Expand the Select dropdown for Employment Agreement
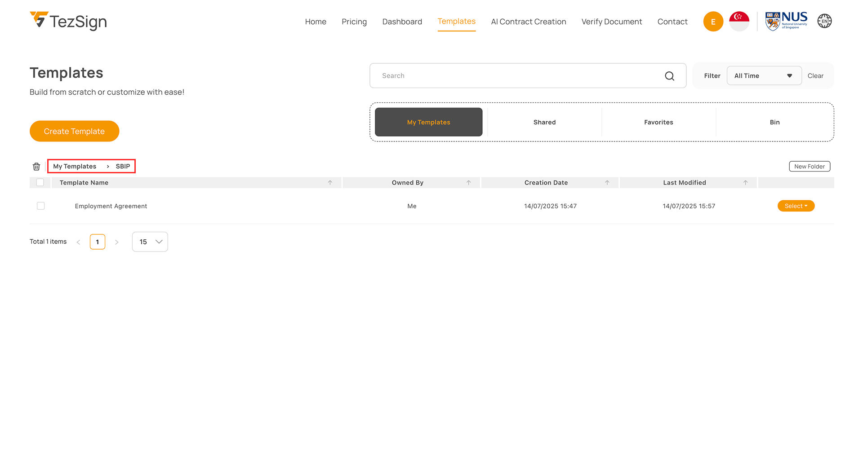The image size is (863, 449). (796, 206)
